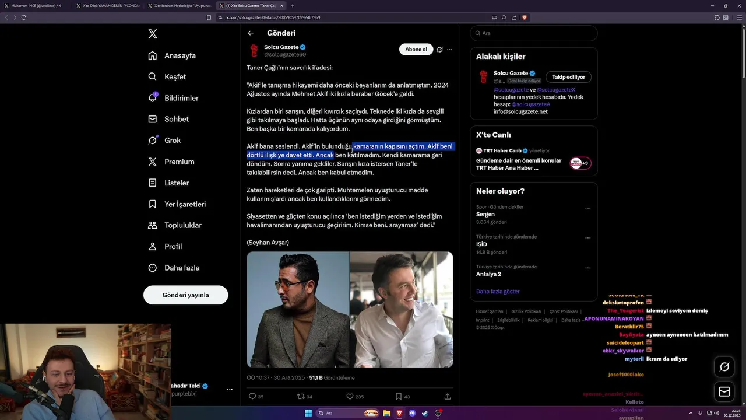Click the Gönderi yayınla button
The width and height of the screenshot is (746, 420).
point(186,295)
